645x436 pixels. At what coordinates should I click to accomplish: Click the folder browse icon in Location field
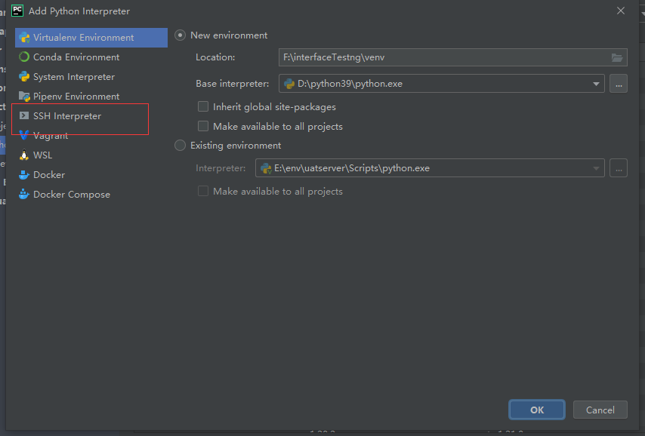(616, 57)
